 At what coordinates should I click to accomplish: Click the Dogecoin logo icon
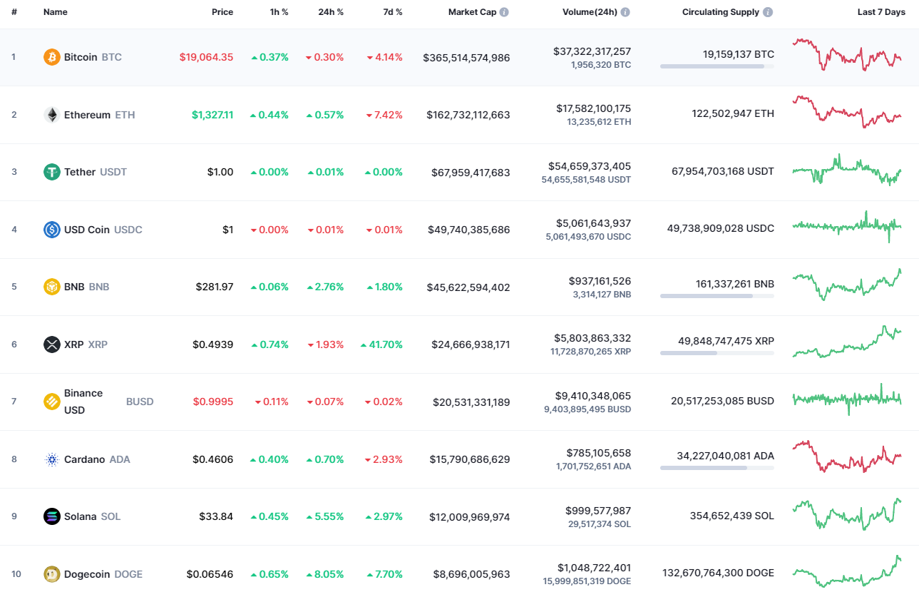[x=51, y=574]
